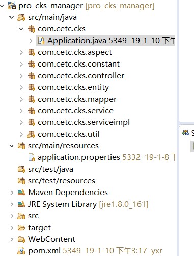
Task: Expand the com.cetc.cks.service package
Action: [x=21, y=111]
